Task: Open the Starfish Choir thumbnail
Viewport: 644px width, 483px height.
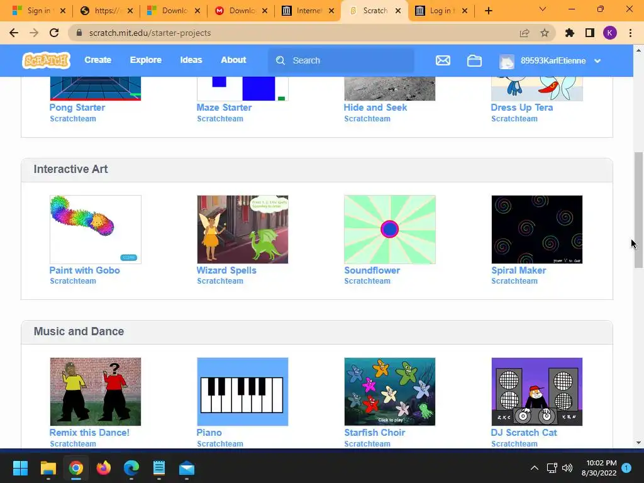Action: click(390, 391)
